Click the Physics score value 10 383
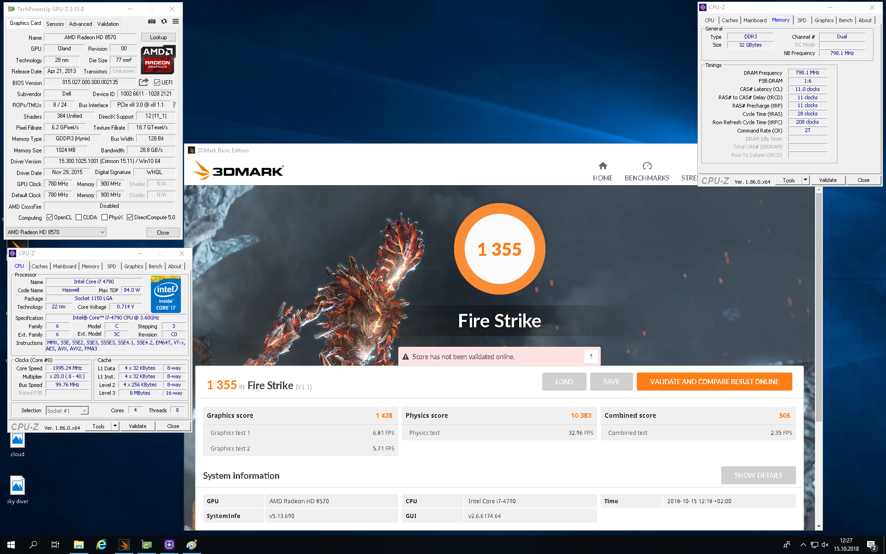 coord(581,415)
